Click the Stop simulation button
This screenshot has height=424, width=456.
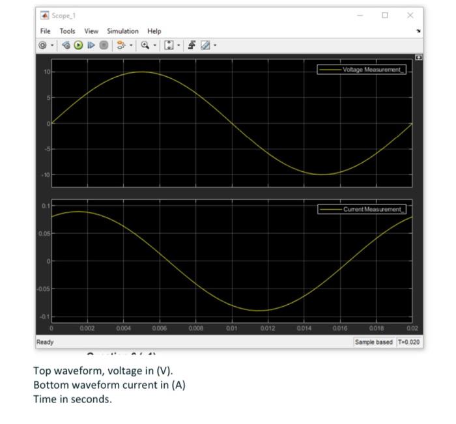(104, 46)
